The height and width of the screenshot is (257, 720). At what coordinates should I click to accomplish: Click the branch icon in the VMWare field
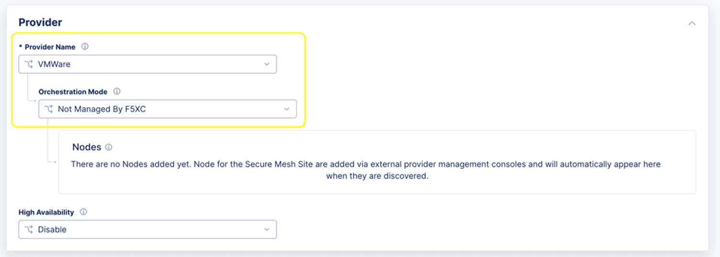point(29,64)
